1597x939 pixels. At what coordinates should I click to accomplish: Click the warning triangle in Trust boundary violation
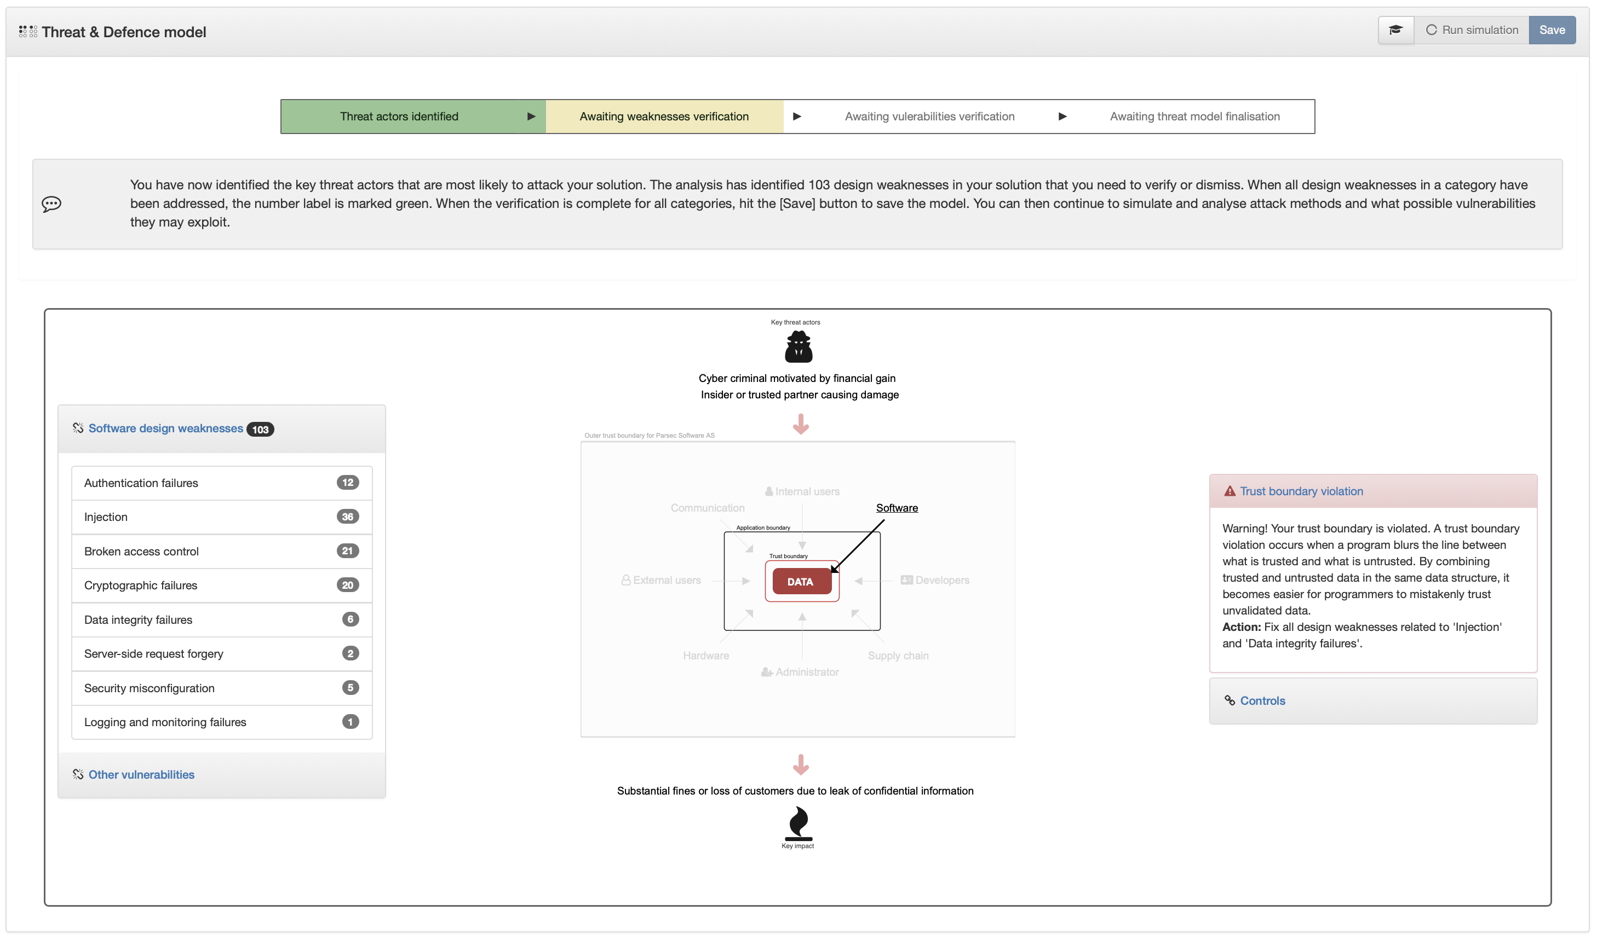(x=1230, y=491)
